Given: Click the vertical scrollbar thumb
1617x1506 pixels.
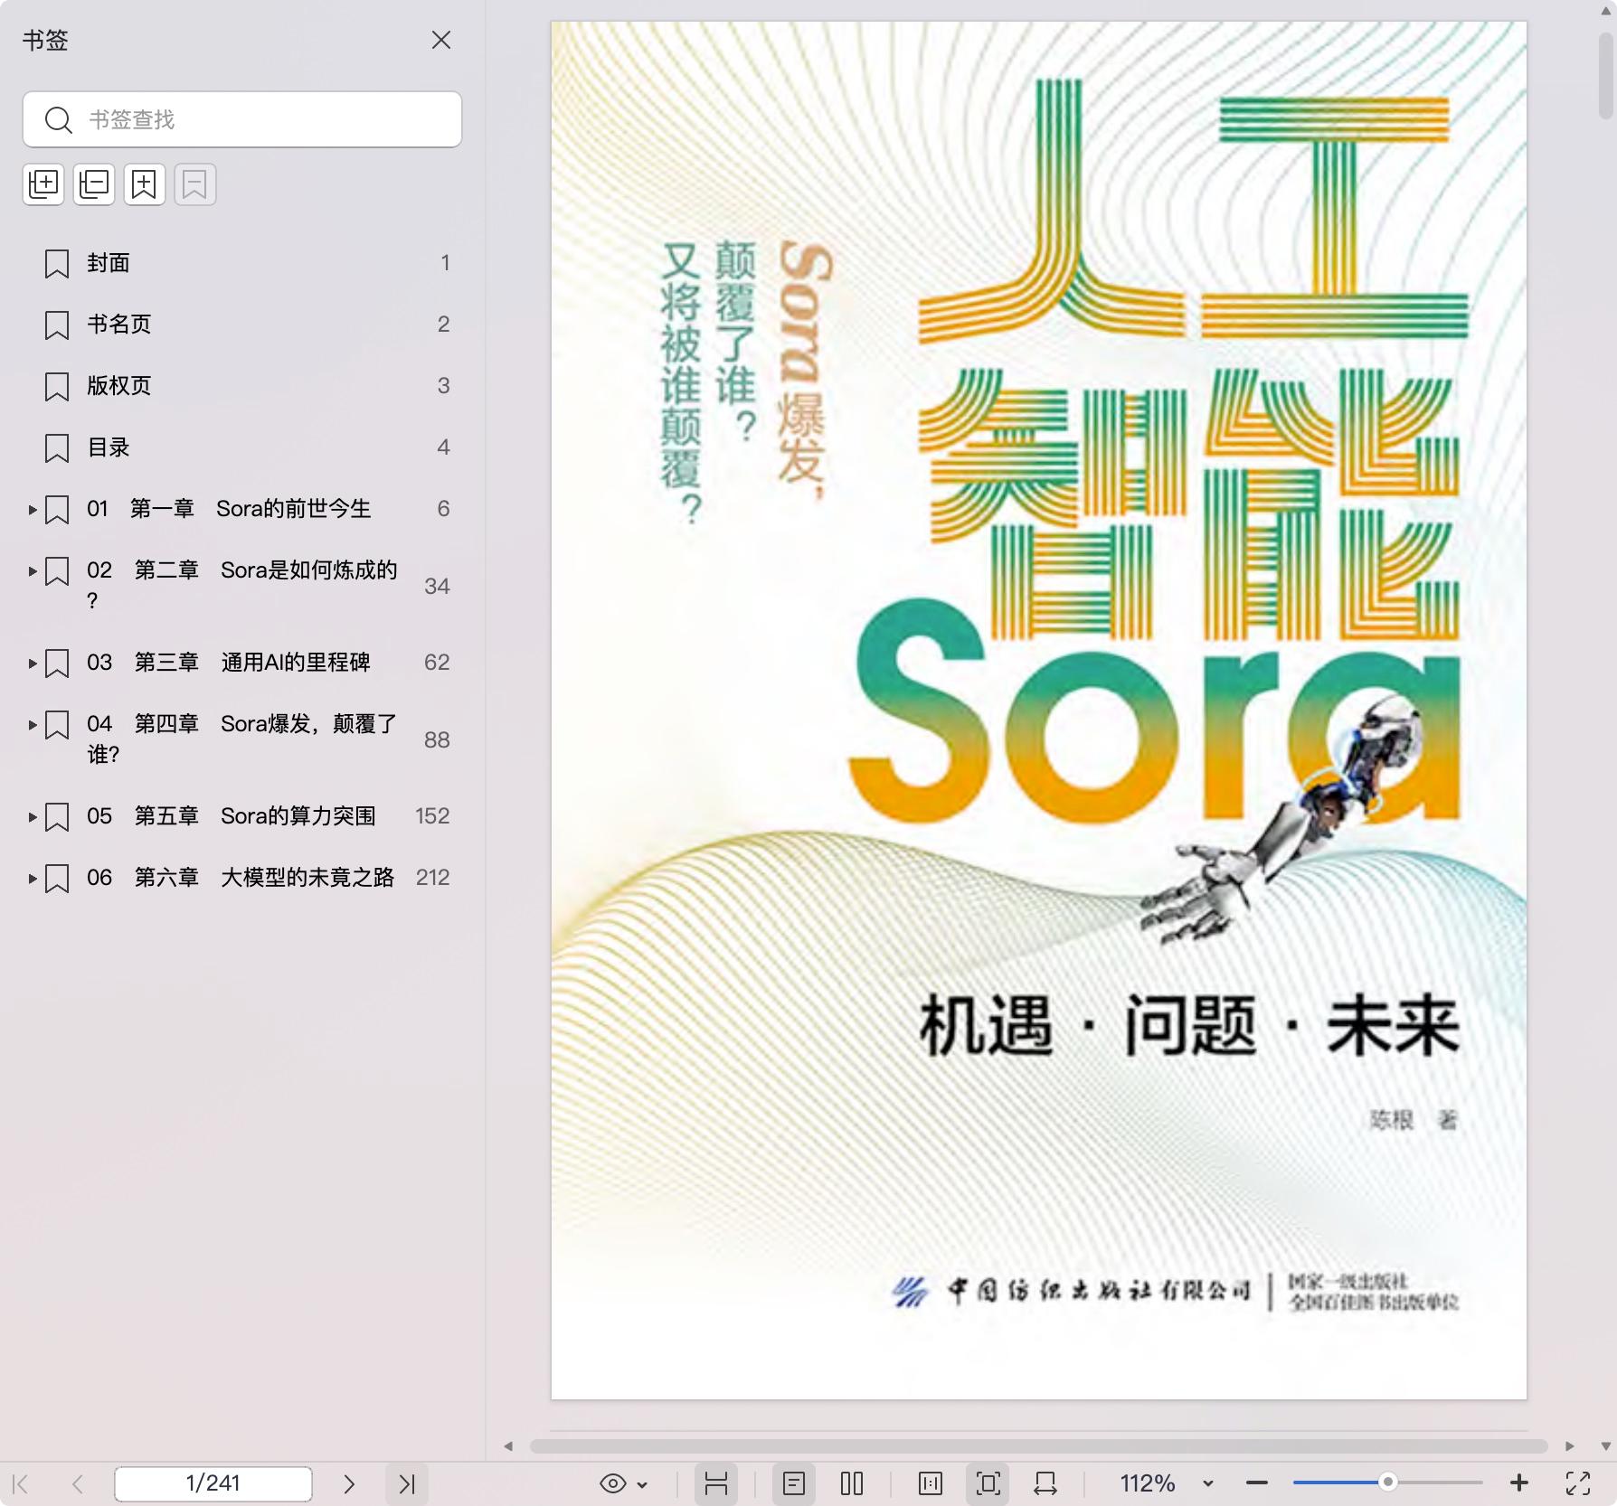Looking at the screenshot, I should [1606, 76].
